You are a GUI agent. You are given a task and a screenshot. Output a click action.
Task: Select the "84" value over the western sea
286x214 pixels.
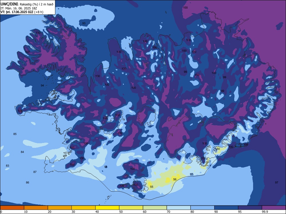point(22,152)
